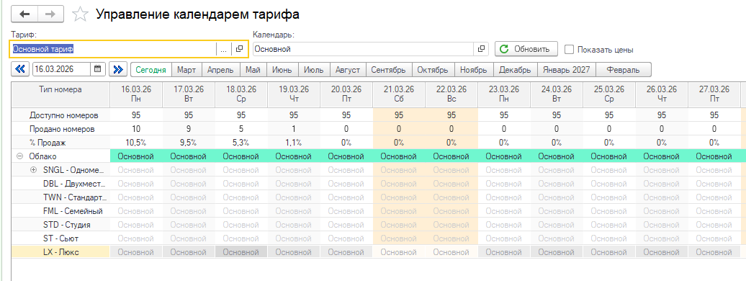The width and height of the screenshot is (746, 281).
Task: Select the Сегодня period button
Action: click(x=150, y=70)
